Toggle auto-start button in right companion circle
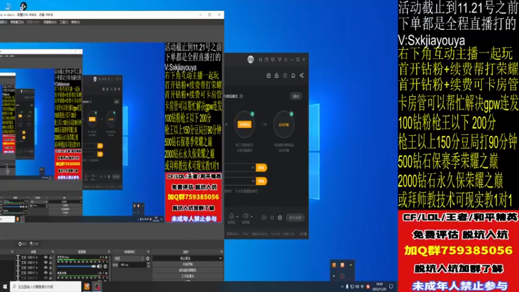Image resolution: width=519 pixels, height=292 pixels. (284, 125)
